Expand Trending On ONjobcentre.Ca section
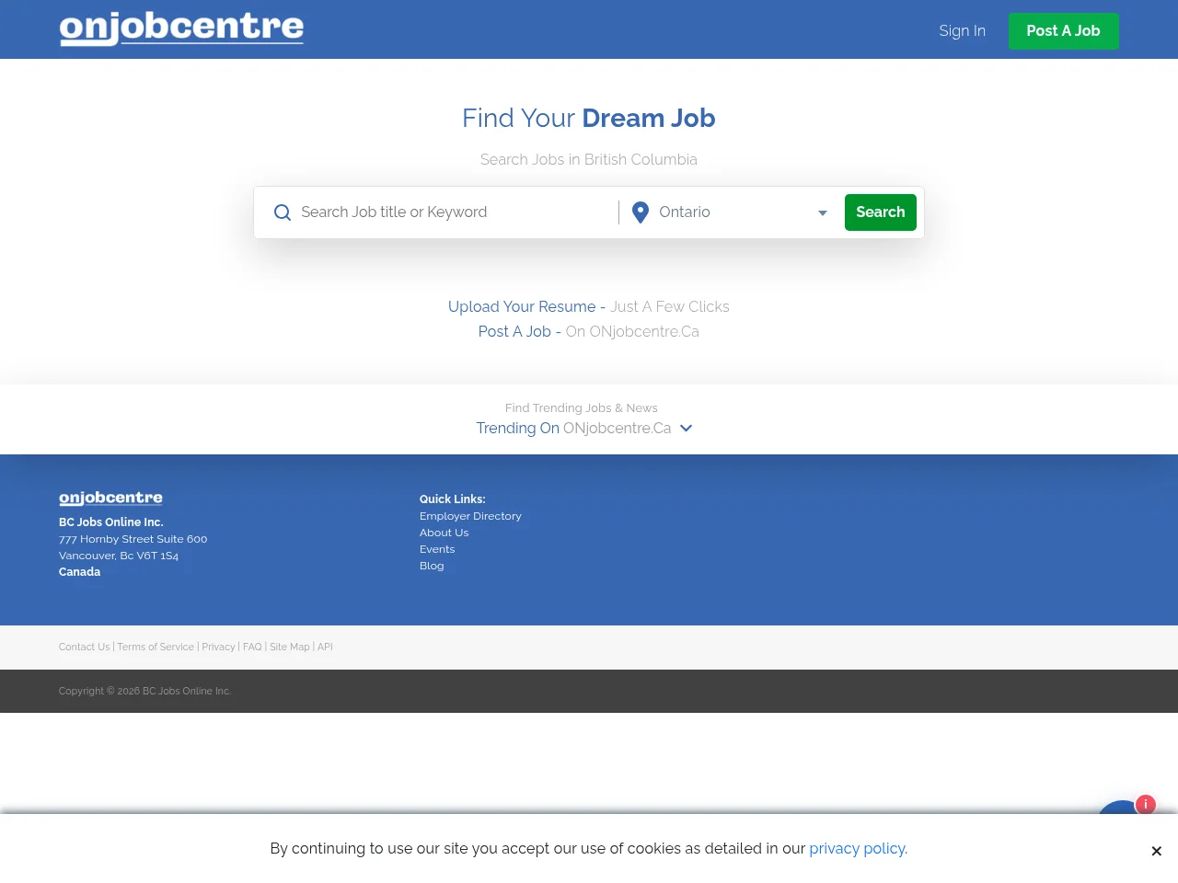 [583, 429]
